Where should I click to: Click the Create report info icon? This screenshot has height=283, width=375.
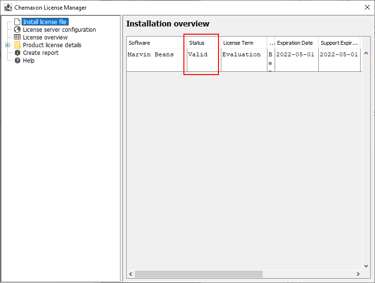click(17, 53)
